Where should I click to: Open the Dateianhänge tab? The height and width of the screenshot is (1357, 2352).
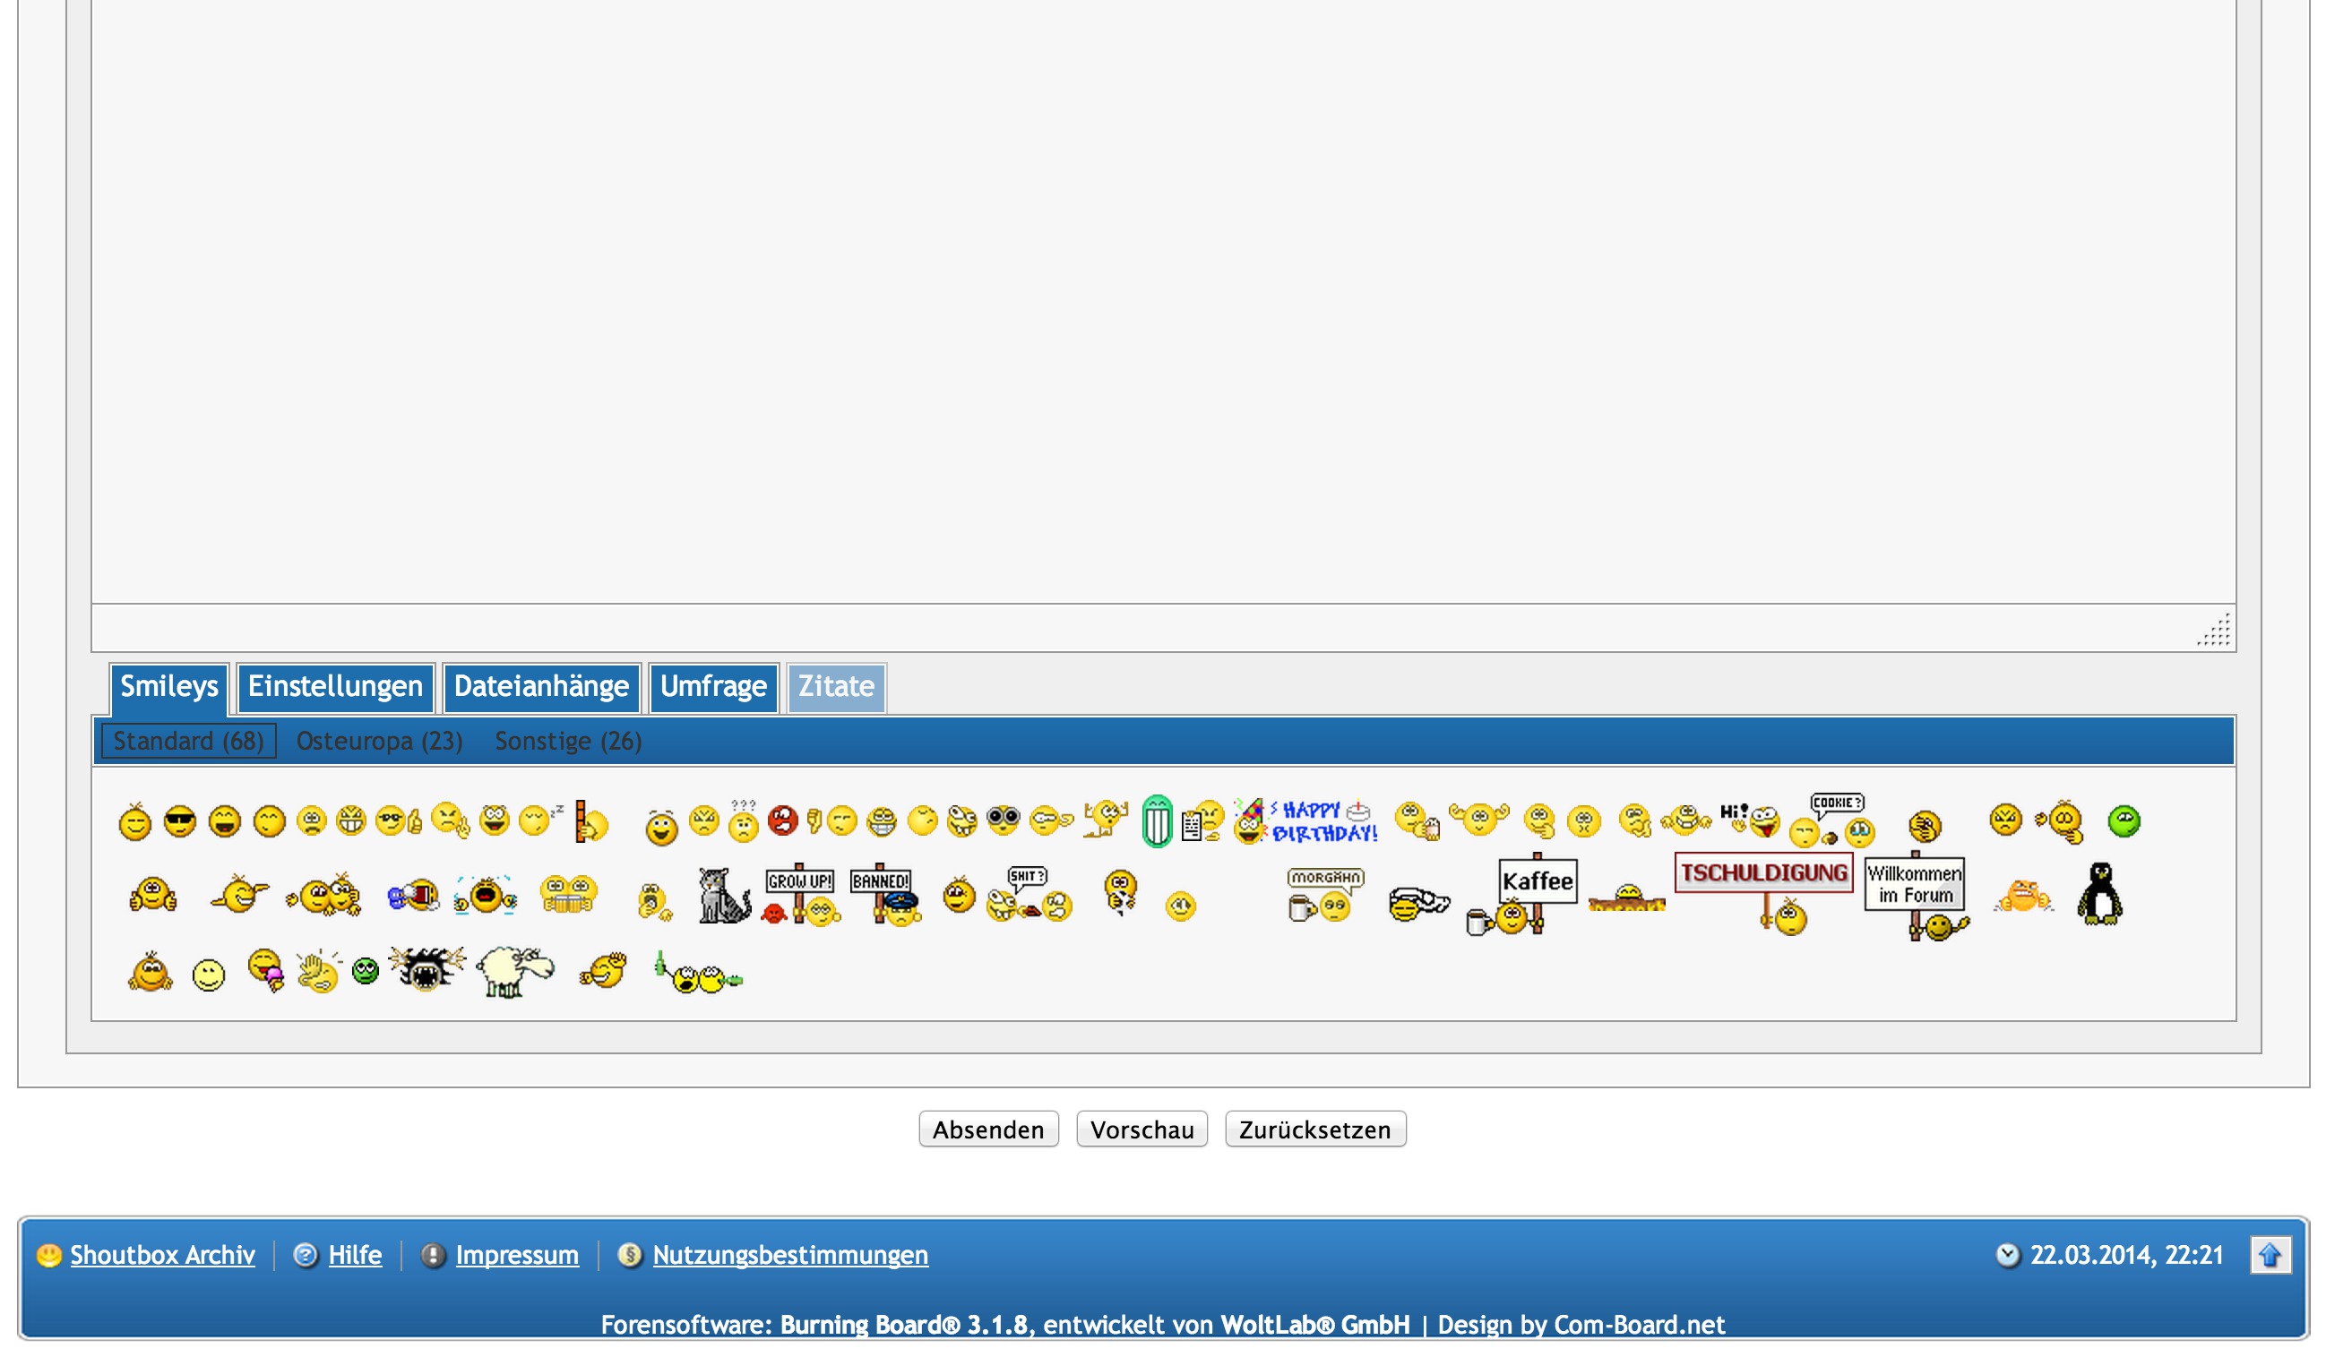pos(540,687)
